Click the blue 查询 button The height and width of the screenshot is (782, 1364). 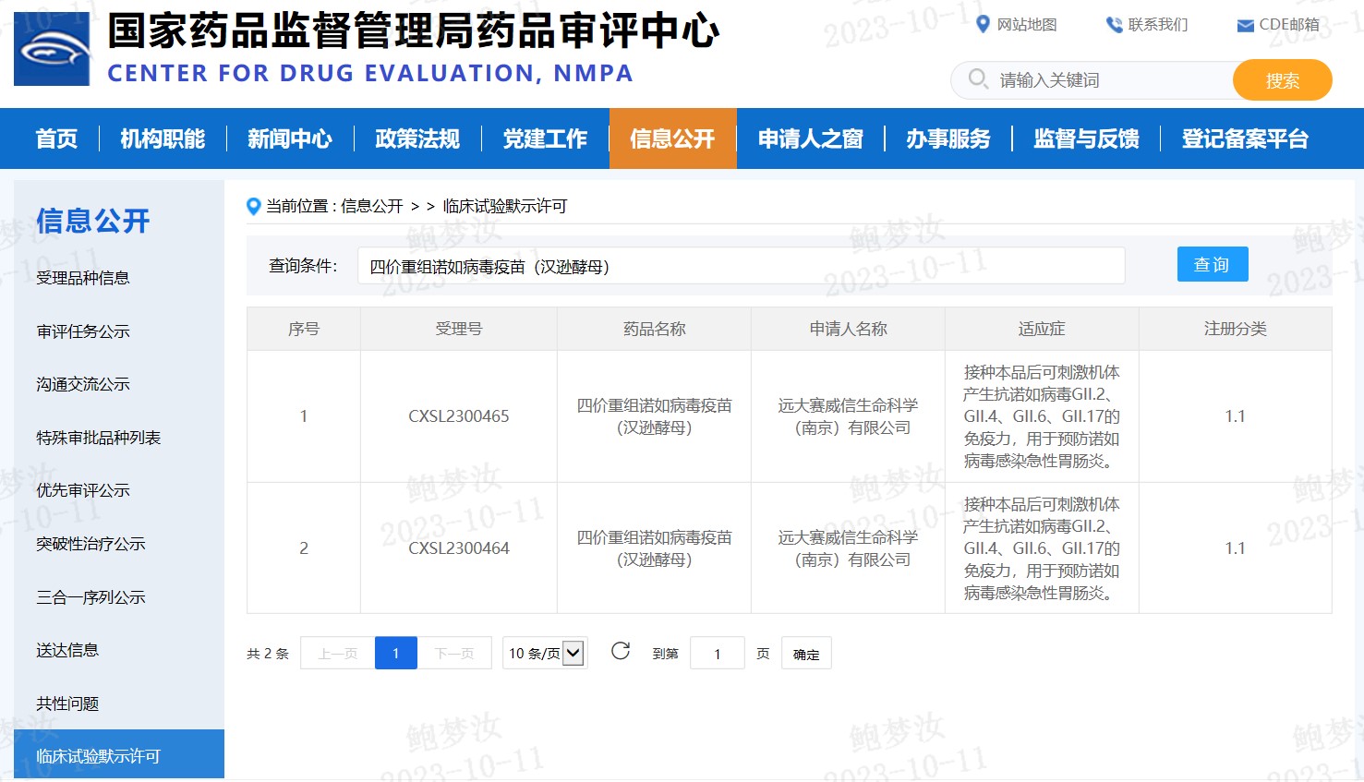pyautogui.click(x=1213, y=264)
